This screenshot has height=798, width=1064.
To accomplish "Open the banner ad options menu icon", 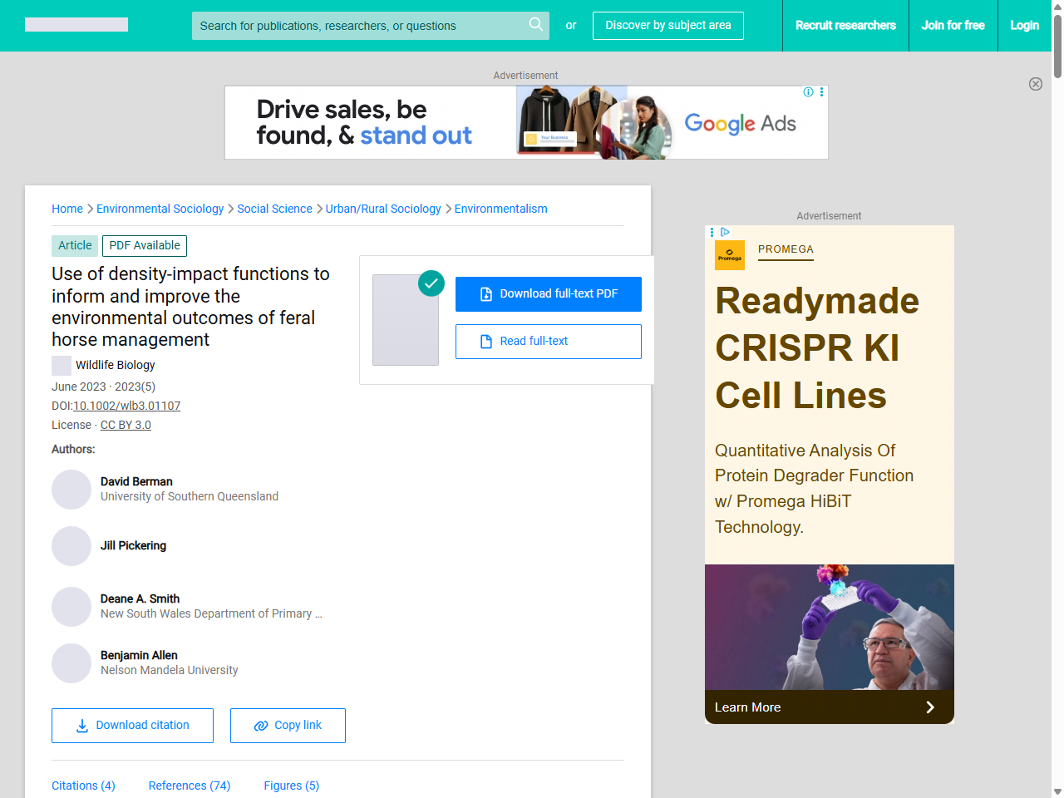I will [821, 92].
